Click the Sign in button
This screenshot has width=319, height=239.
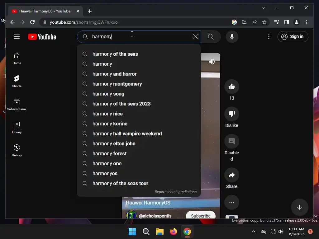[x=293, y=37]
